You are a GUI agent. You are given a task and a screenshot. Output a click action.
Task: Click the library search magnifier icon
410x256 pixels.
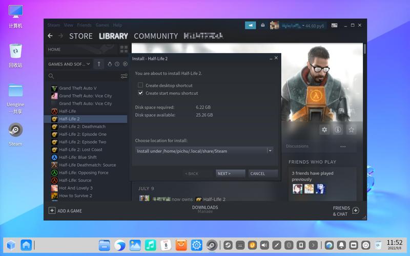coord(51,76)
